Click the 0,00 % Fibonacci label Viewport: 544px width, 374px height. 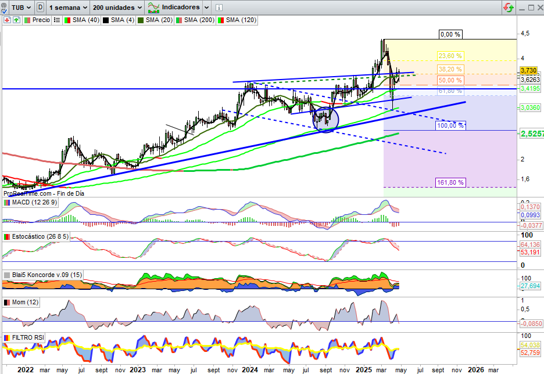coord(450,34)
